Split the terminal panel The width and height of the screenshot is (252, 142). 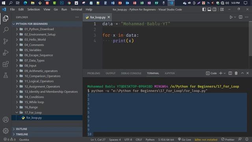[x=230, y=73]
